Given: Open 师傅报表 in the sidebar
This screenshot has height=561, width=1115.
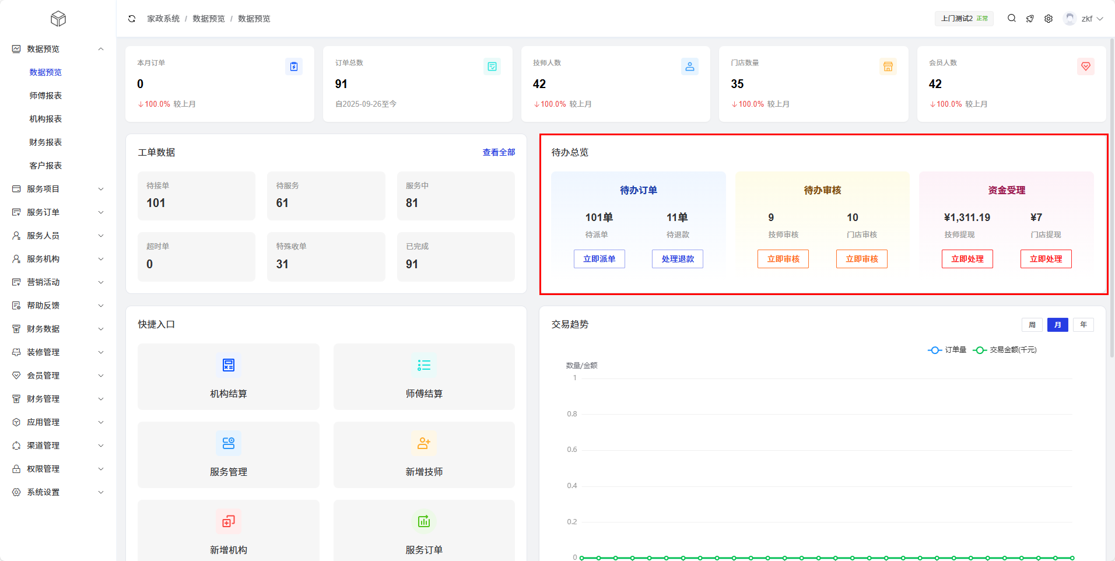Looking at the screenshot, I should click(x=45, y=96).
